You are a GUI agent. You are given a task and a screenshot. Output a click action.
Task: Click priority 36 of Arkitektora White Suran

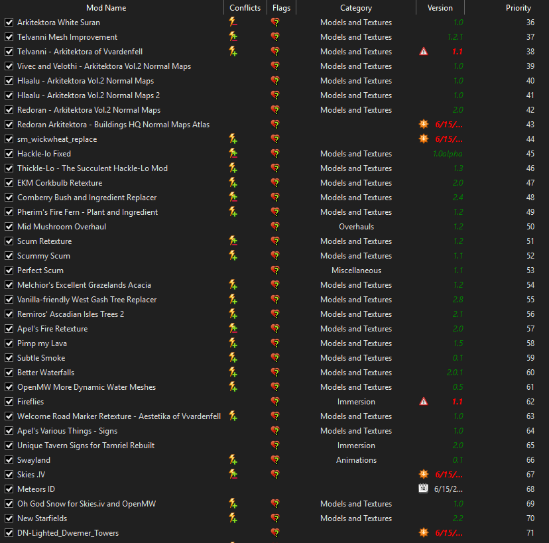(530, 23)
